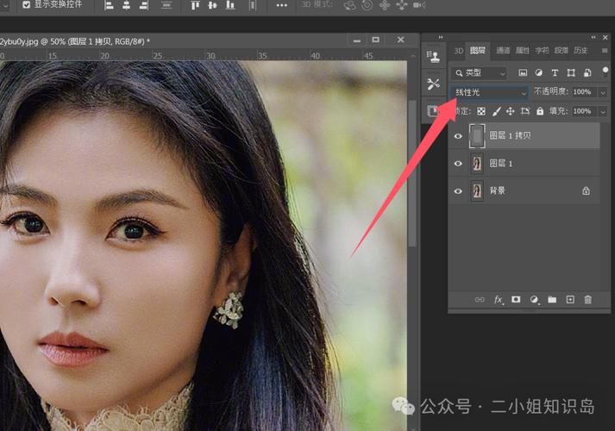Add a layer mask
Image resolution: width=615 pixels, height=431 pixels.
(516, 300)
